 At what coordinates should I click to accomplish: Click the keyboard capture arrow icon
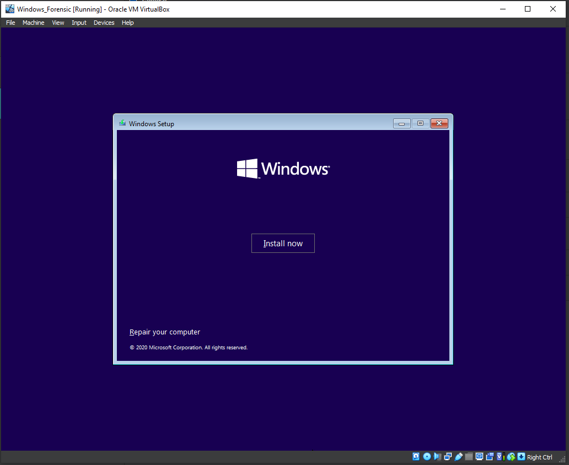click(x=521, y=457)
